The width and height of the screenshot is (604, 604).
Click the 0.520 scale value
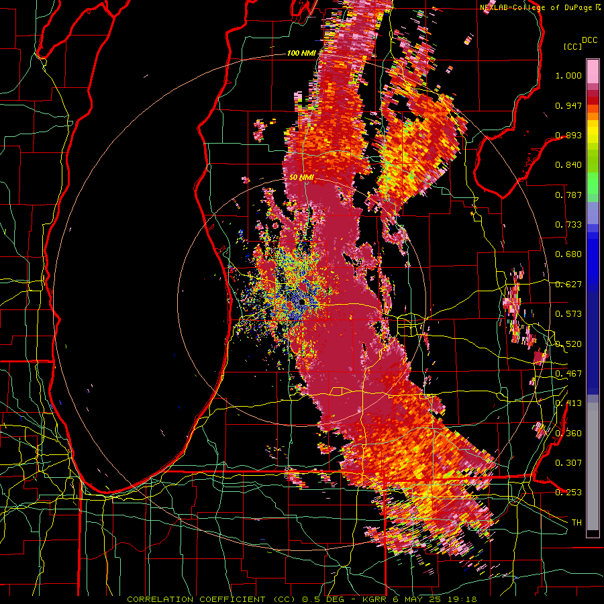point(568,344)
